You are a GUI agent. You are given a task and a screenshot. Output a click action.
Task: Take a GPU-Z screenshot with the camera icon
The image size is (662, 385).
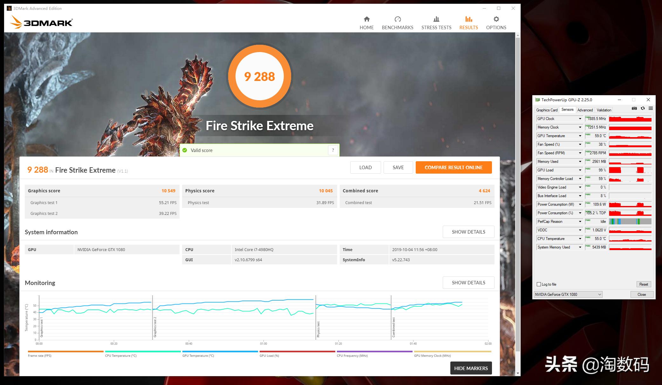coord(634,108)
